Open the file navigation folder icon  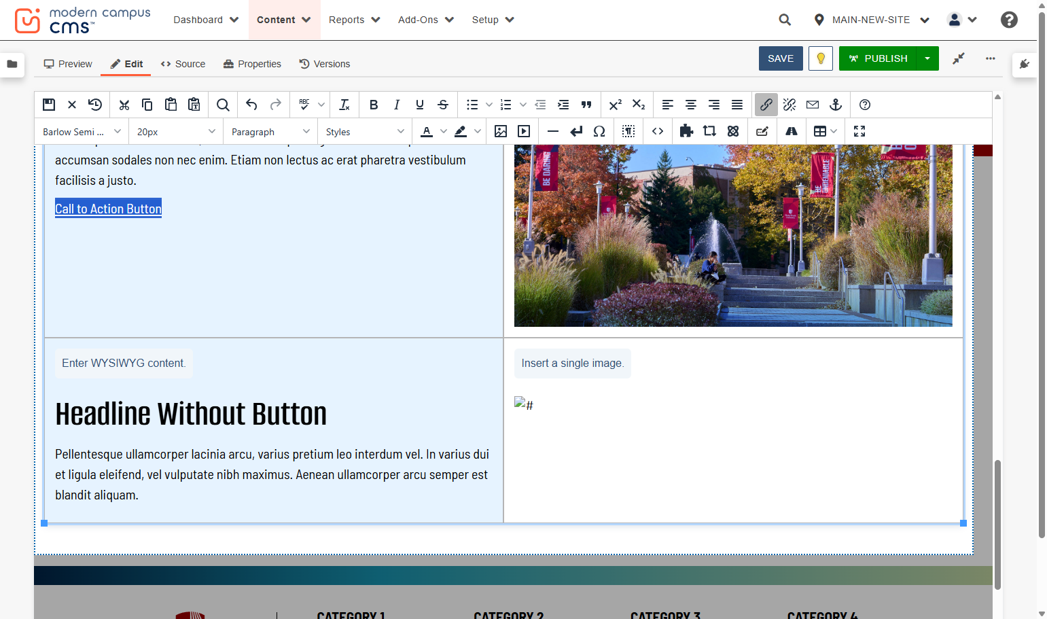pyautogui.click(x=12, y=64)
